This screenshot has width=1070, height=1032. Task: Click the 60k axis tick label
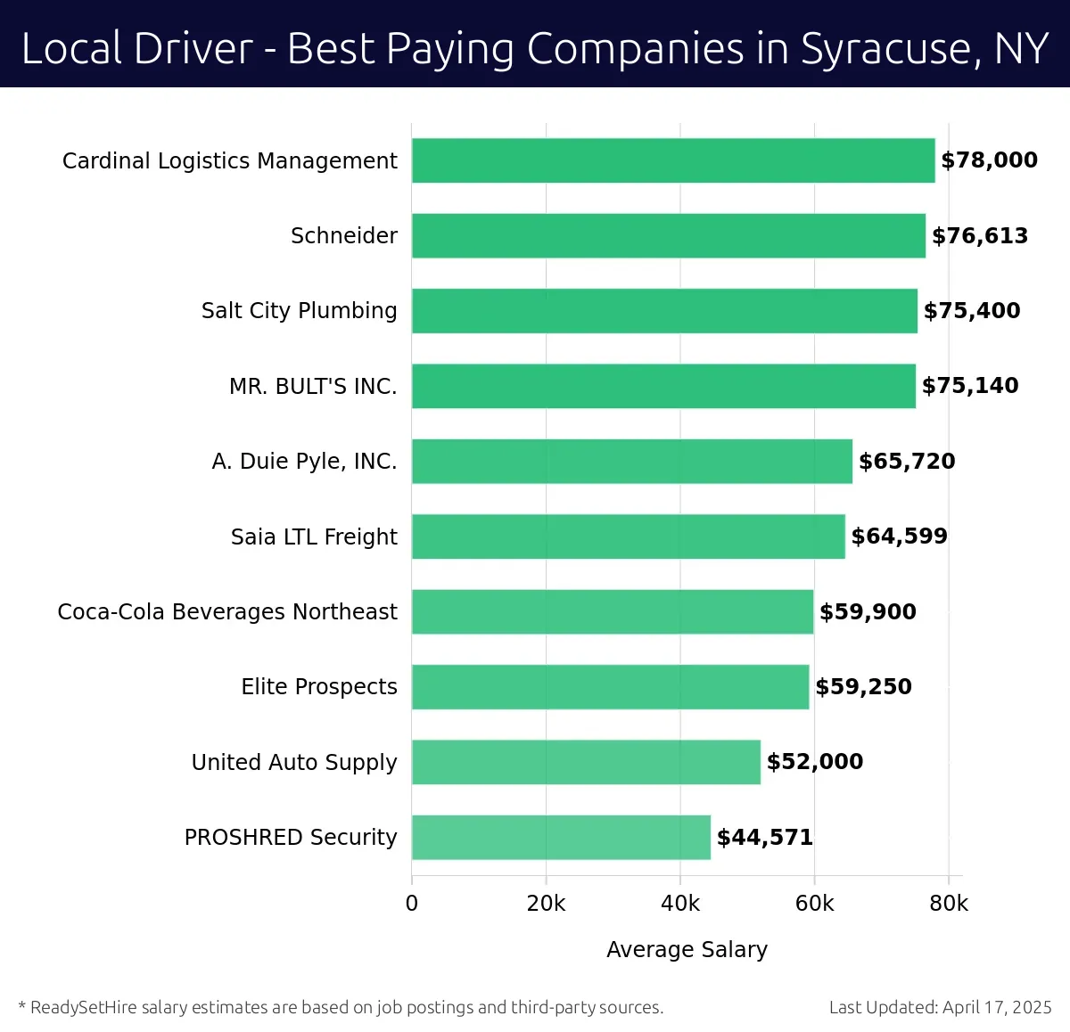click(815, 904)
